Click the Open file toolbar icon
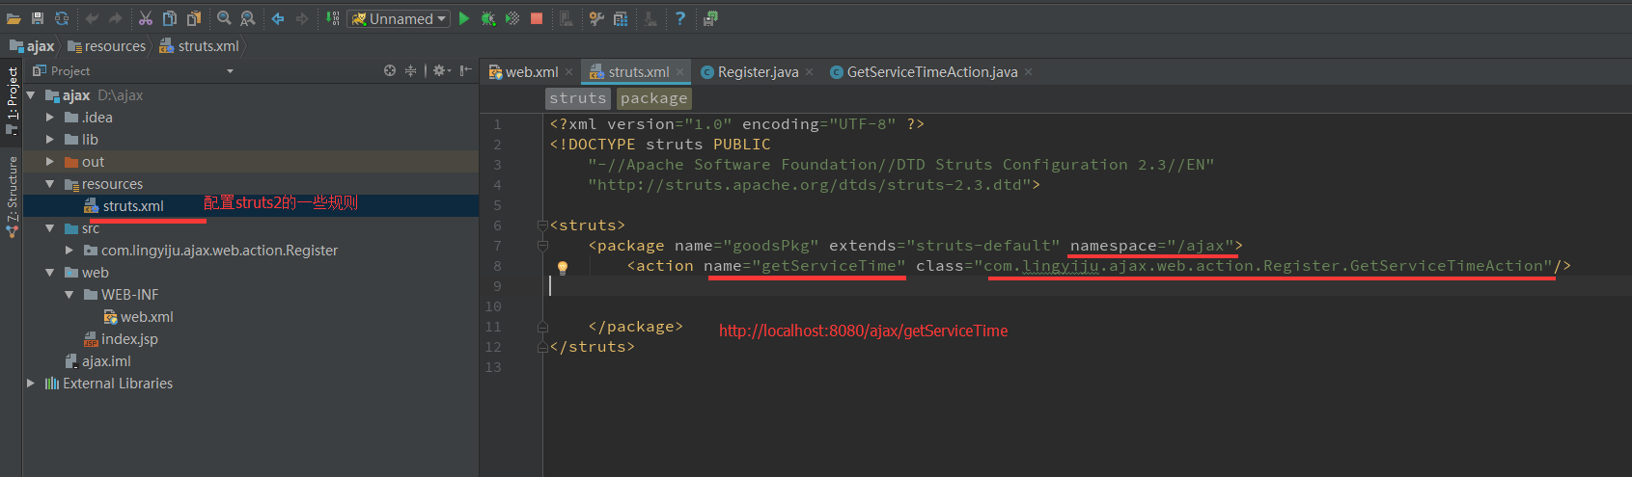The width and height of the screenshot is (1632, 477). [x=14, y=18]
